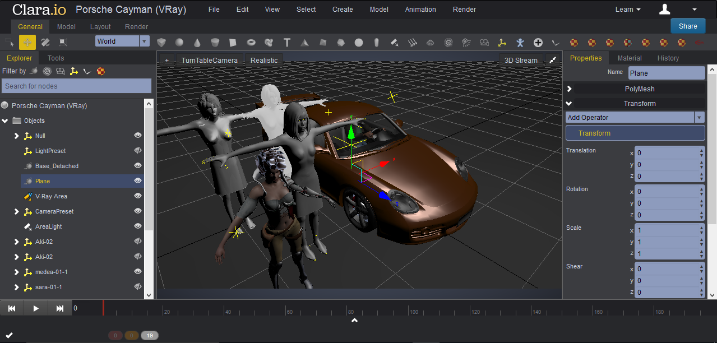Create a torus knot primitive

click(x=269, y=42)
